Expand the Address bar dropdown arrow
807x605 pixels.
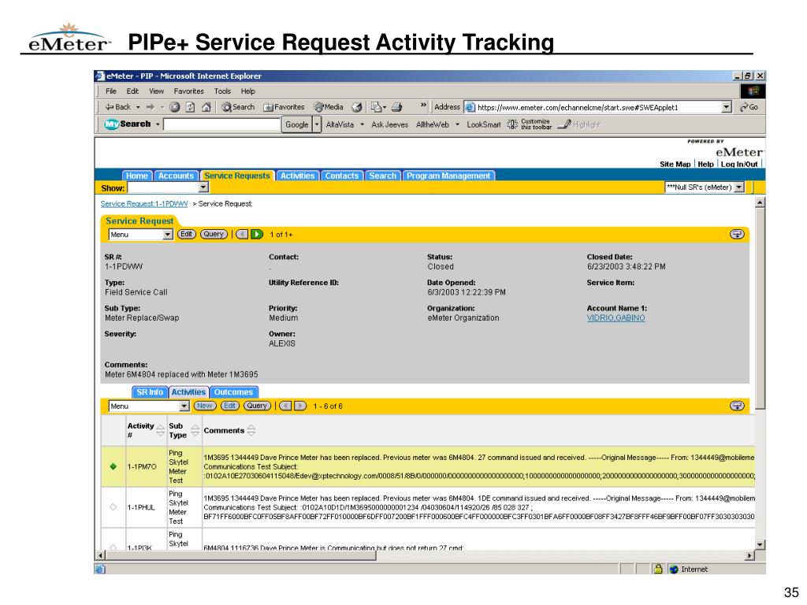(x=726, y=107)
